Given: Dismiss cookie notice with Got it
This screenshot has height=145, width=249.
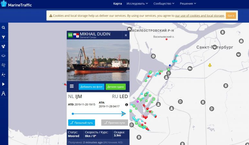Looking at the screenshot, I should click(x=231, y=16).
